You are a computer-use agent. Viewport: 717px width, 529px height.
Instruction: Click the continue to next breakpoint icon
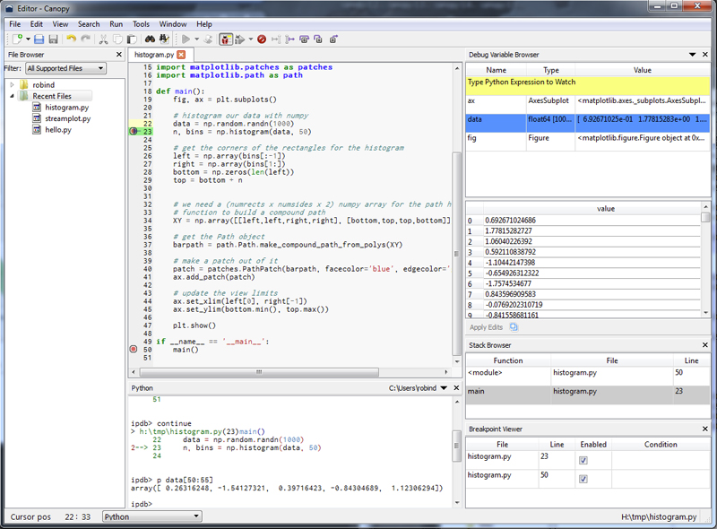[289, 39]
